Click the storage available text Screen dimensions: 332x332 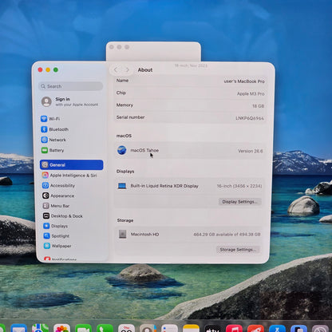click(227, 235)
